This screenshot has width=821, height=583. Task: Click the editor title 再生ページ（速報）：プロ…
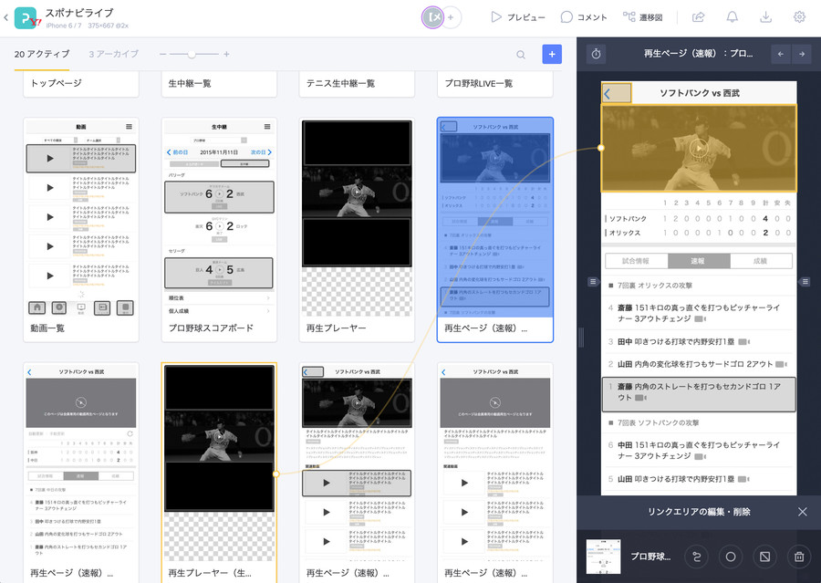click(x=698, y=54)
